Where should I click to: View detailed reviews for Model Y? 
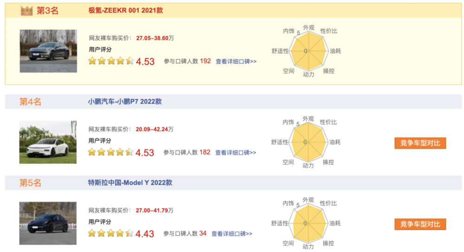232,234
